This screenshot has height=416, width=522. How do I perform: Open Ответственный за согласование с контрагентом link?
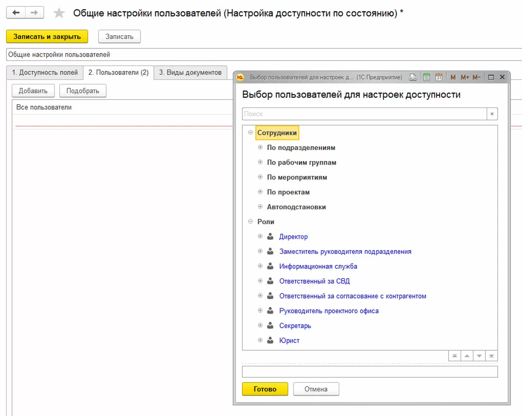point(352,296)
